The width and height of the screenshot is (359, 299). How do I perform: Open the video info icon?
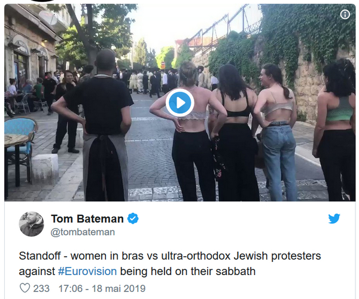click(345, 14)
